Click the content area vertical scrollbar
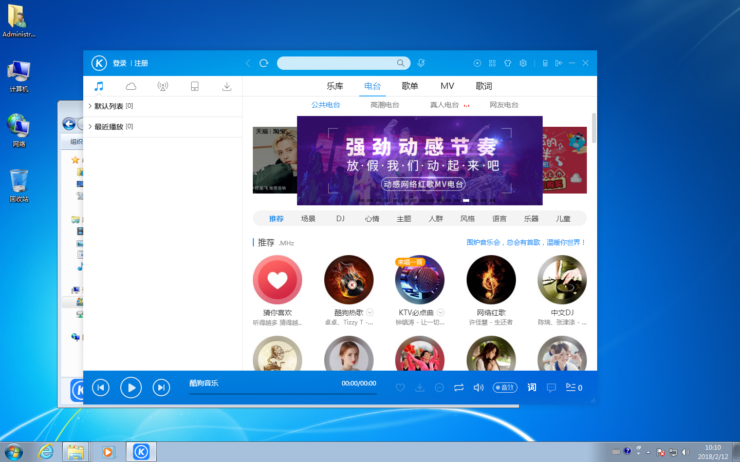740x462 pixels. 594,128
